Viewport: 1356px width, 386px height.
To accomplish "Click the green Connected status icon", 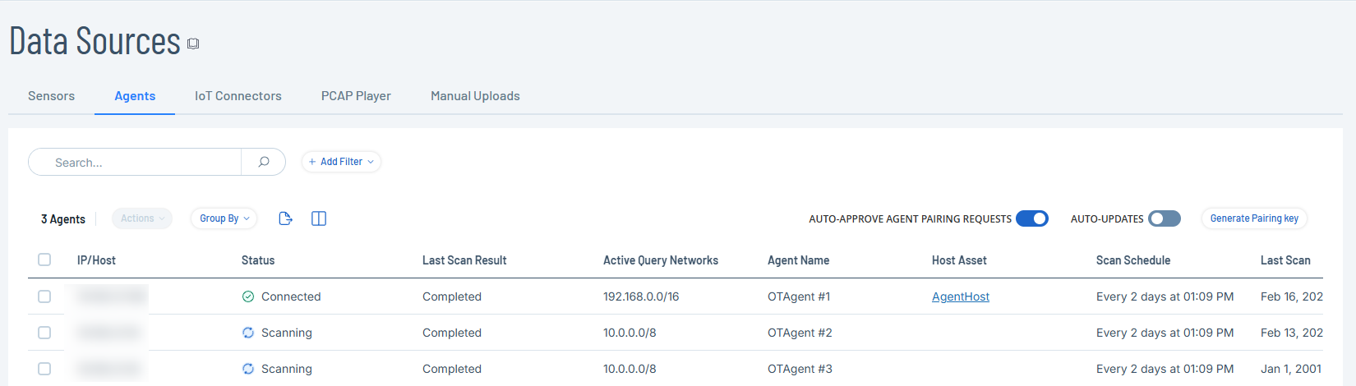I will pyautogui.click(x=248, y=296).
